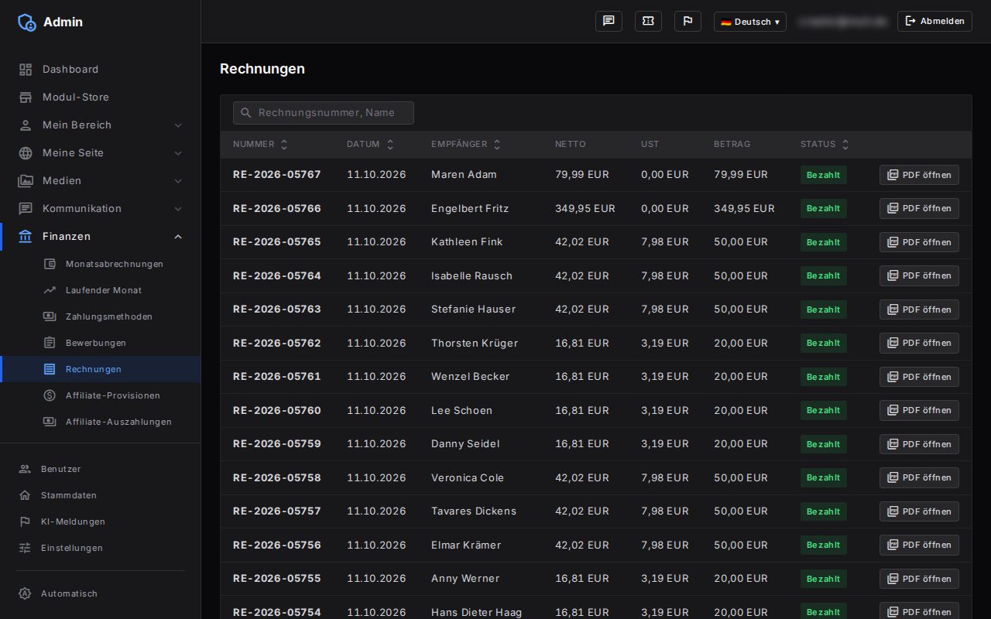Open PDF for Veronica Cole's invoice

(x=919, y=477)
